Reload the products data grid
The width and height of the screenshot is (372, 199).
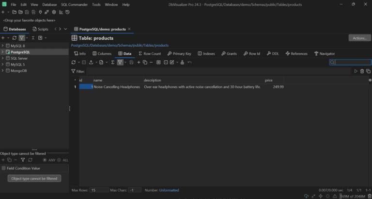tap(74, 62)
